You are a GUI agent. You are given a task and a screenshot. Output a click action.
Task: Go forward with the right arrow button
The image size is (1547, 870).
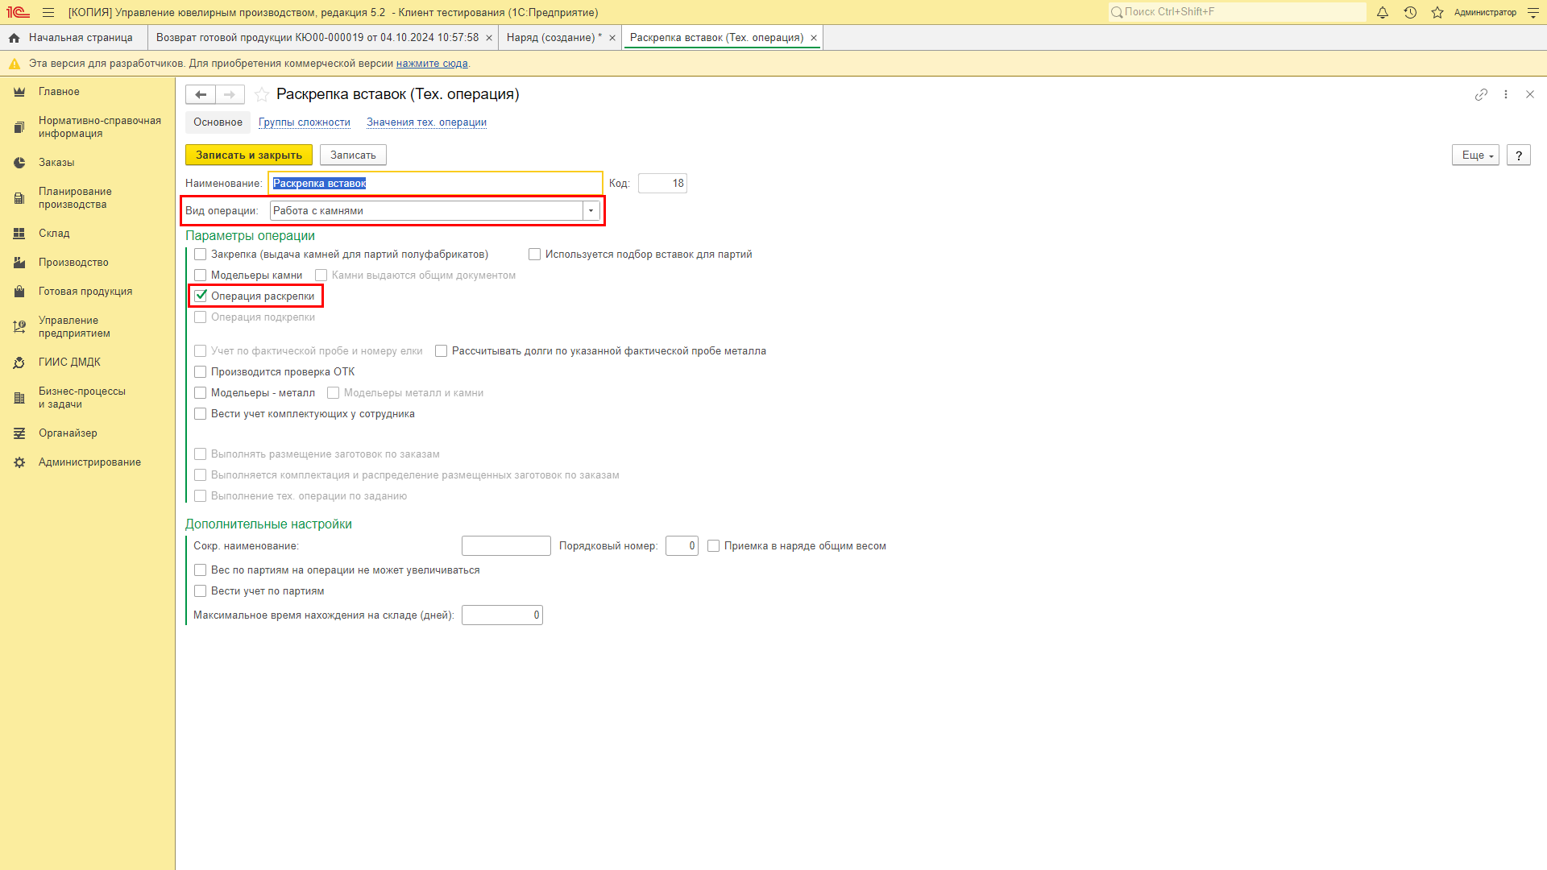[230, 95]
